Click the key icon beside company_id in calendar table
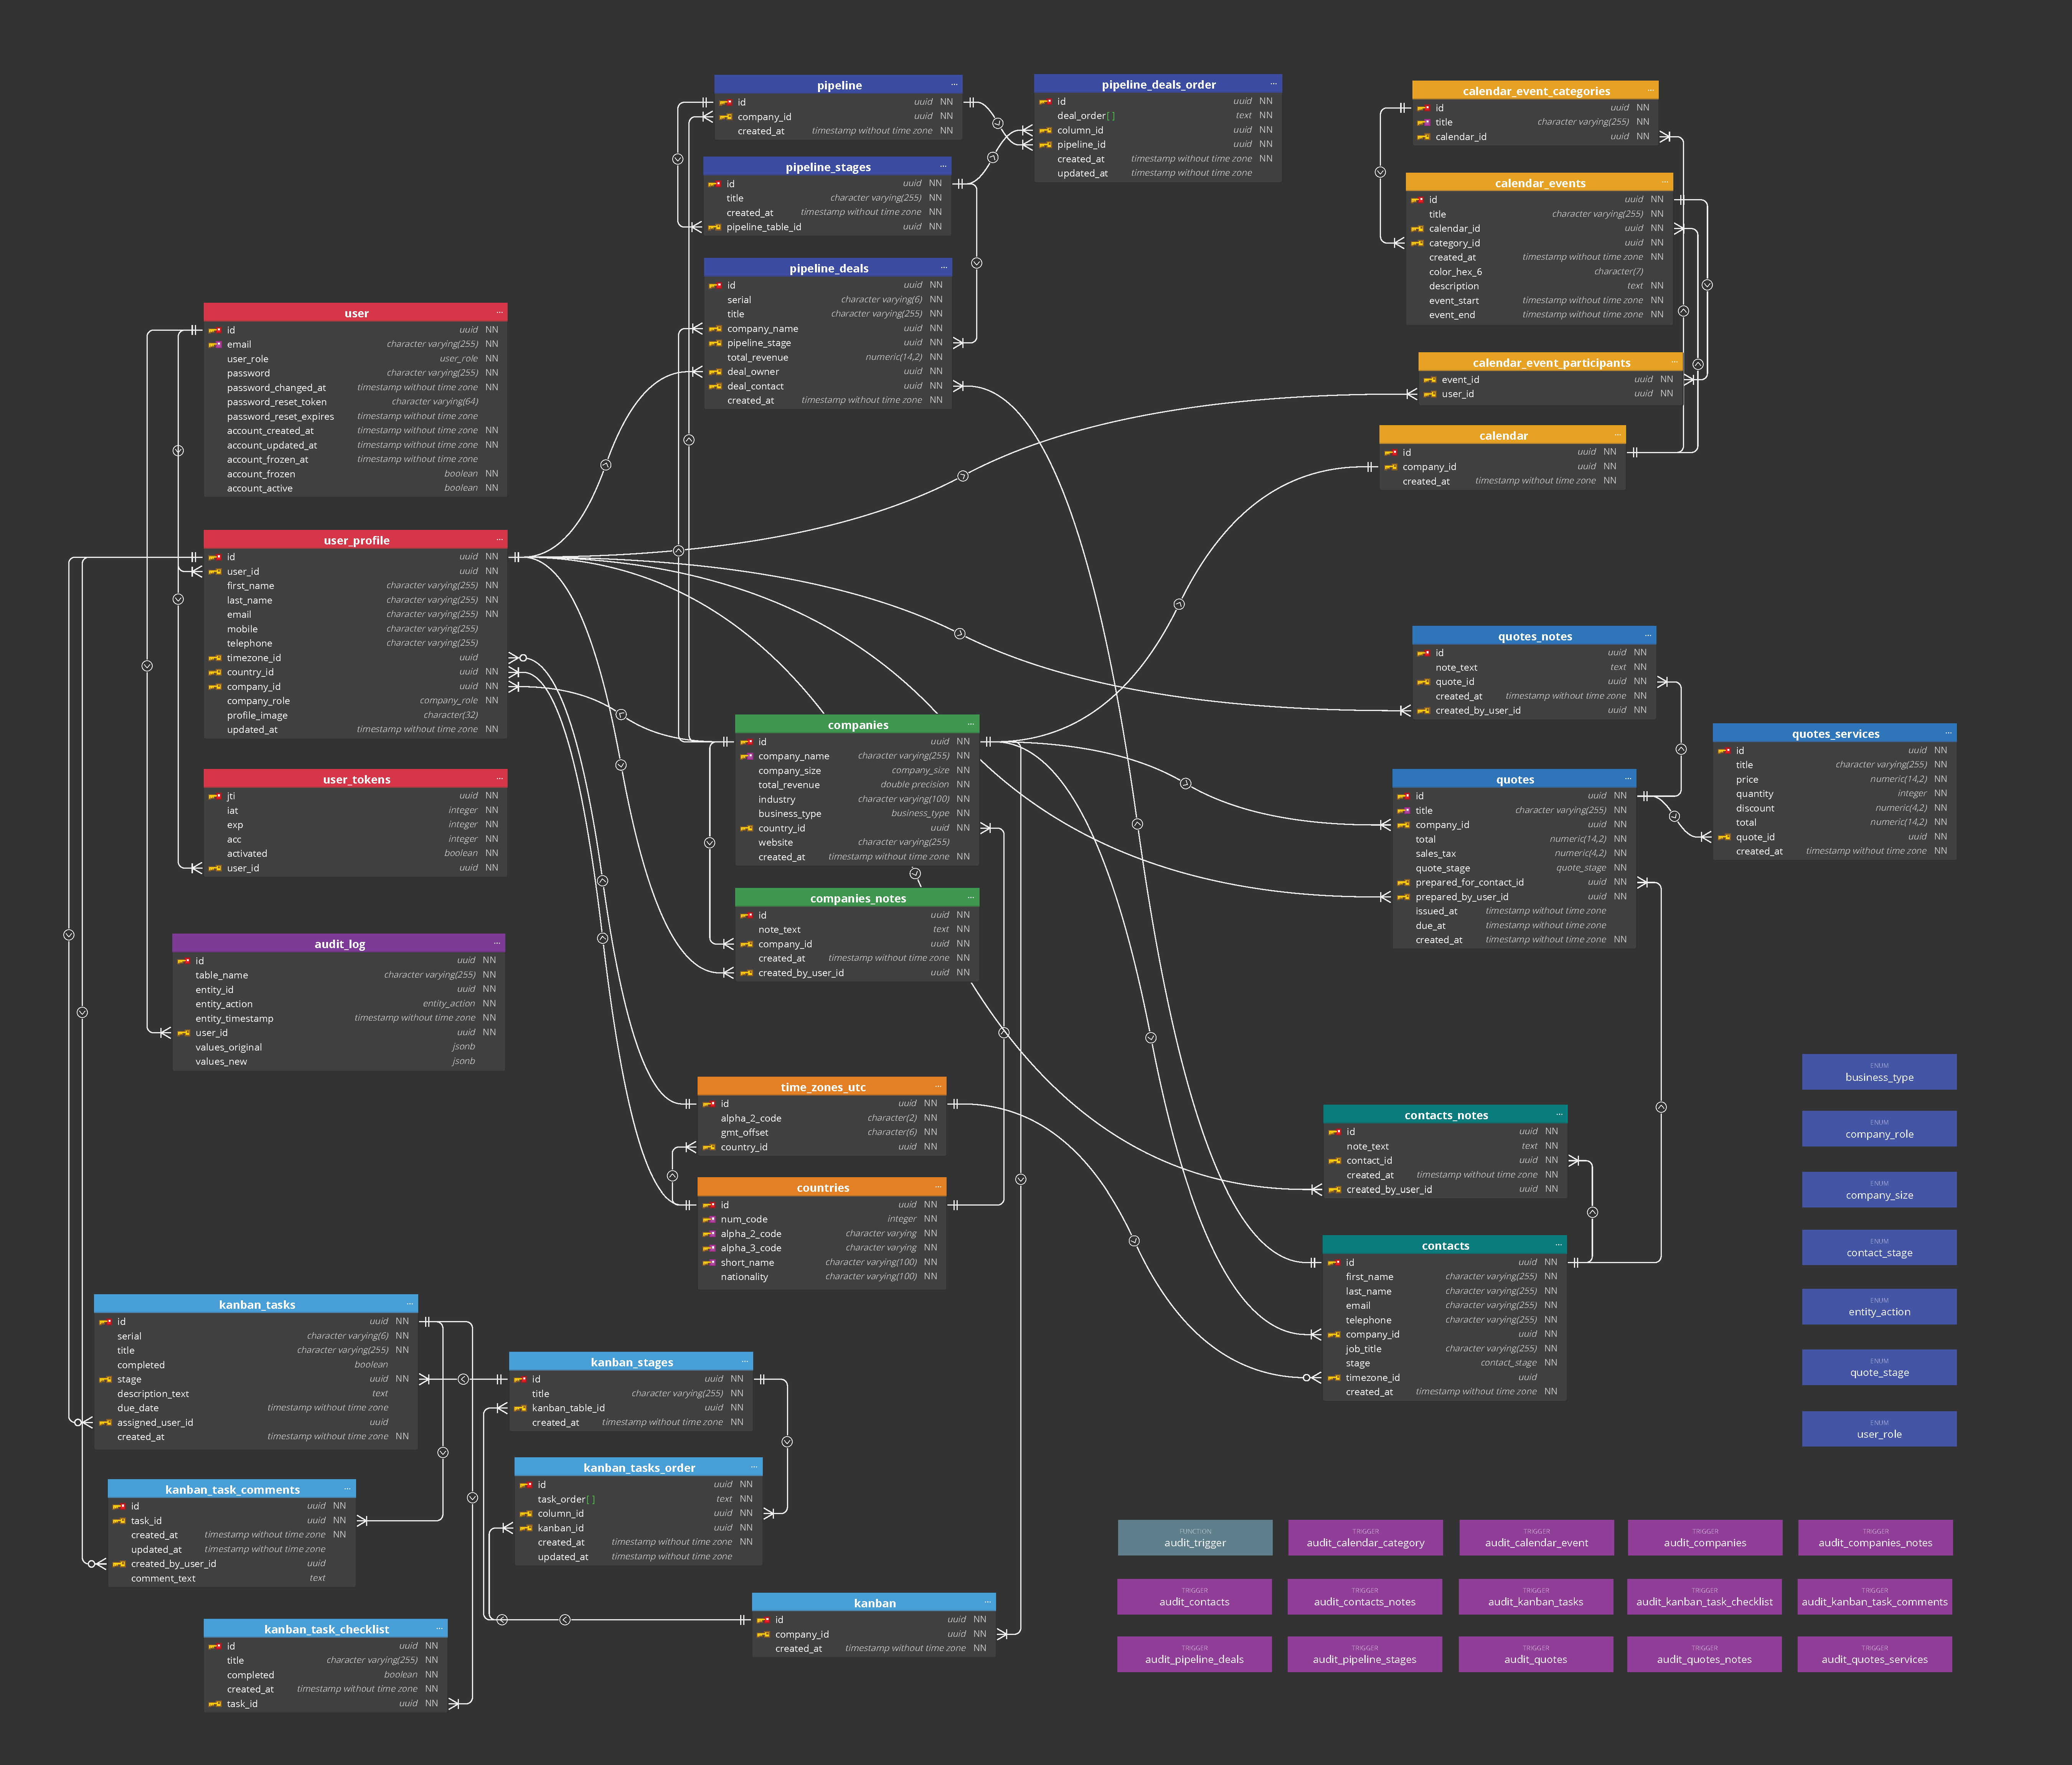The height and width of the screenshot is (1765, 2072). pos(1391,467)
